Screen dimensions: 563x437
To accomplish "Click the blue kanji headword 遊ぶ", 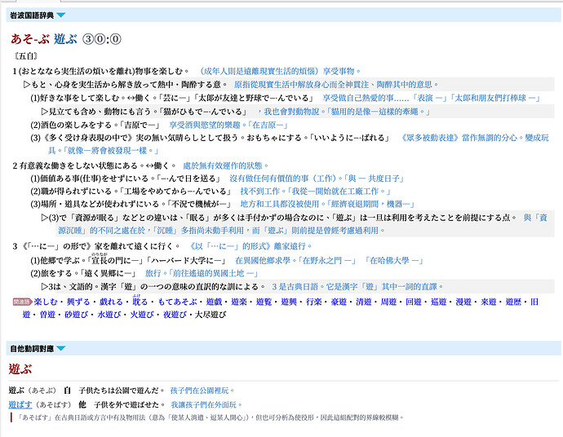I will pyautogui.click(x=66, y=39).
